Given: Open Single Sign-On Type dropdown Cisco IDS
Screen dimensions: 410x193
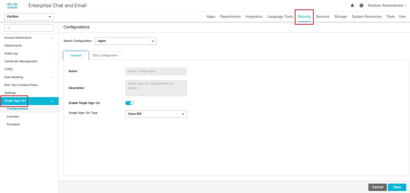Looking at the screenshot, I should coord(156,114).
